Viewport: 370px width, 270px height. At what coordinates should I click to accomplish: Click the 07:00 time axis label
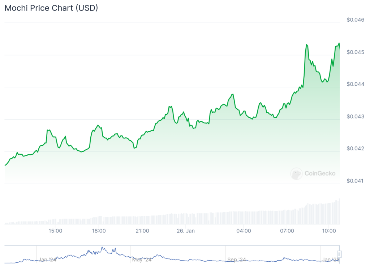287,231
